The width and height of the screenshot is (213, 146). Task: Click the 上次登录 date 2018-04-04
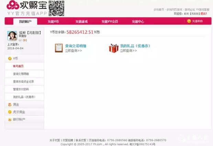click(x=15, y=48)
